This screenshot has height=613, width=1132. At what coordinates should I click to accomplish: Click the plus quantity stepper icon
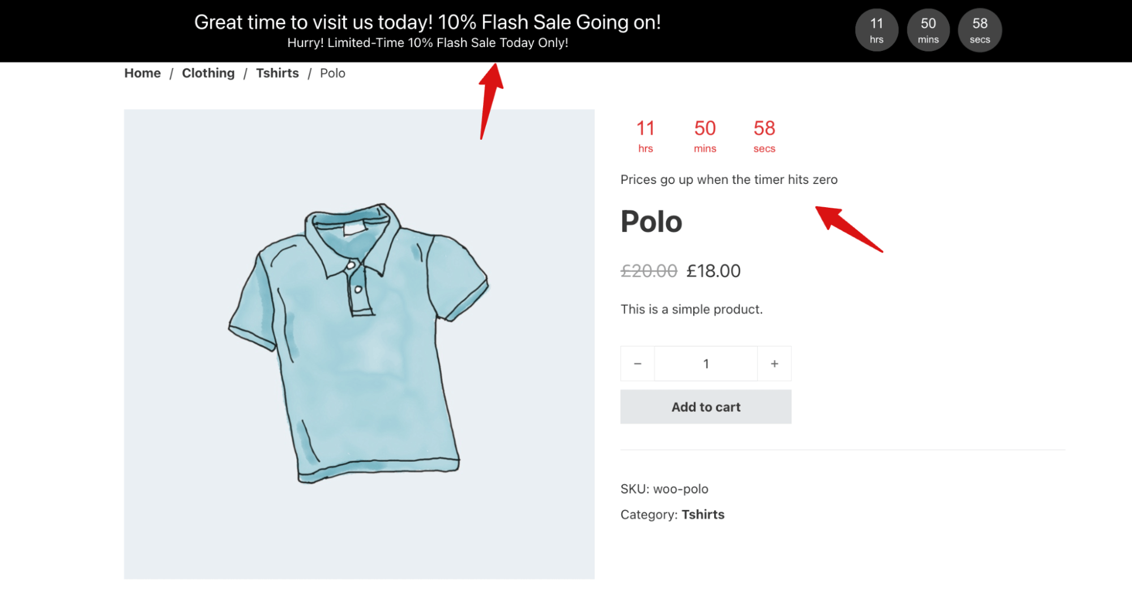point(774,363)
